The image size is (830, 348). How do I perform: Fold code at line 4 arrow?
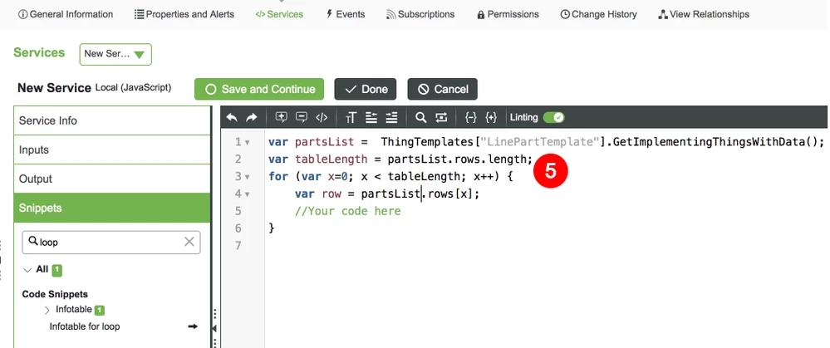(x=248, y=194)
